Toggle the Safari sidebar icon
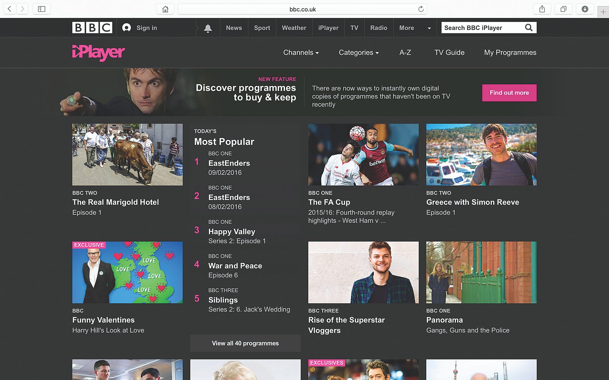This screenshot has width=609, height=380. [x=41, y=9]
